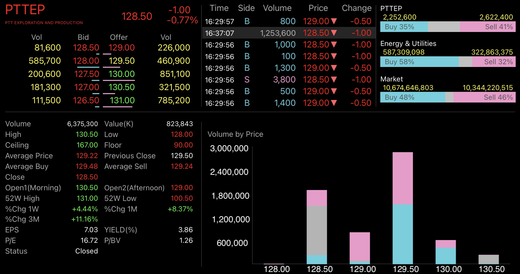Click bid price 127.50 row
The width and height of the screenshot is (520, 274).
pyautogui.click(x=86, y=74)
